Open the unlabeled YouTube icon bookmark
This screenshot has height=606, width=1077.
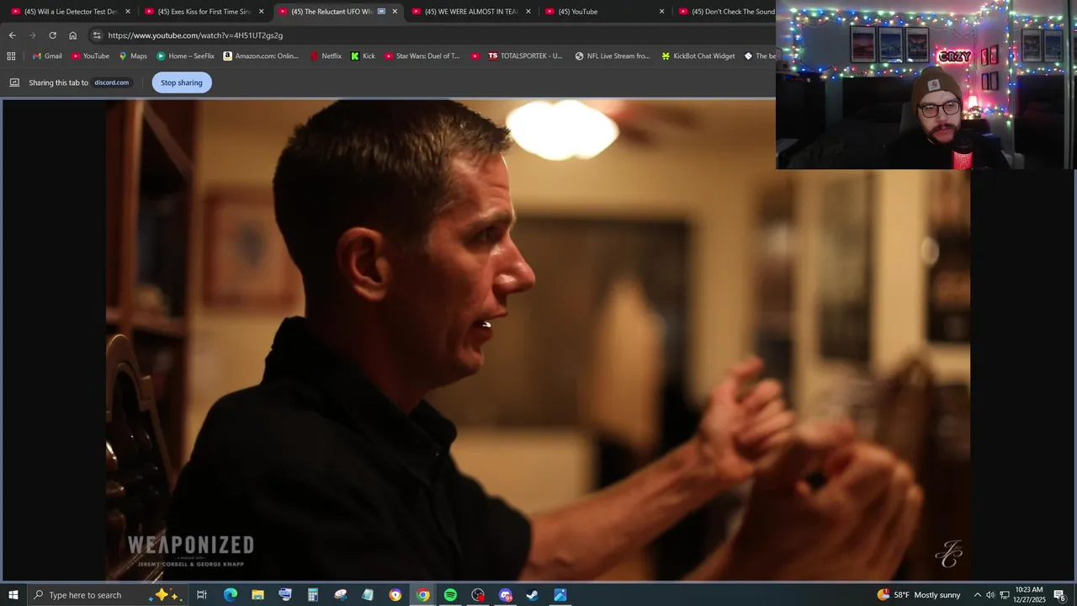(x=475, y=56)
